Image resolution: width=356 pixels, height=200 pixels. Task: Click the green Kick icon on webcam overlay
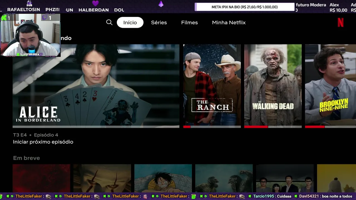click(4, 18)
